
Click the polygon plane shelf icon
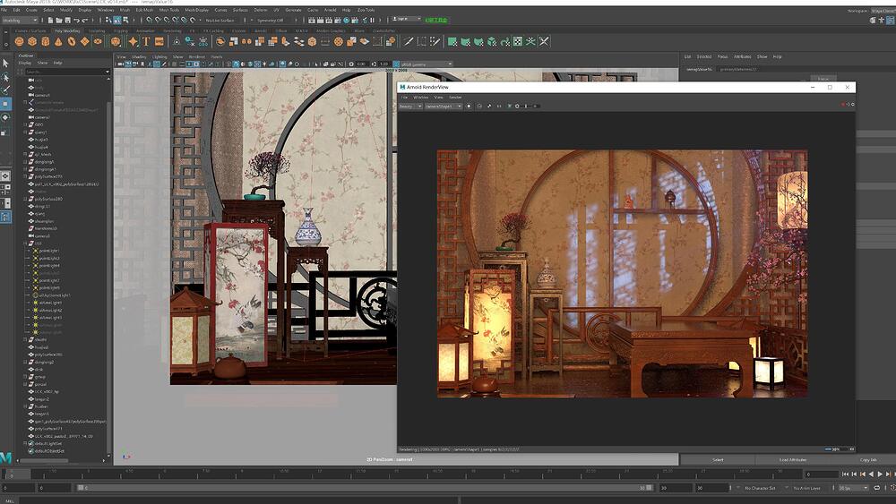pos(84,42)
